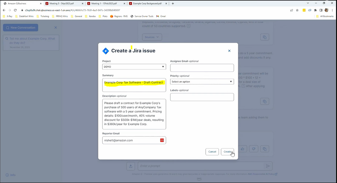Open the Chrome profile avatar
Screen dimensions: 337x183
pyautogui.click(x=326, y=10)
